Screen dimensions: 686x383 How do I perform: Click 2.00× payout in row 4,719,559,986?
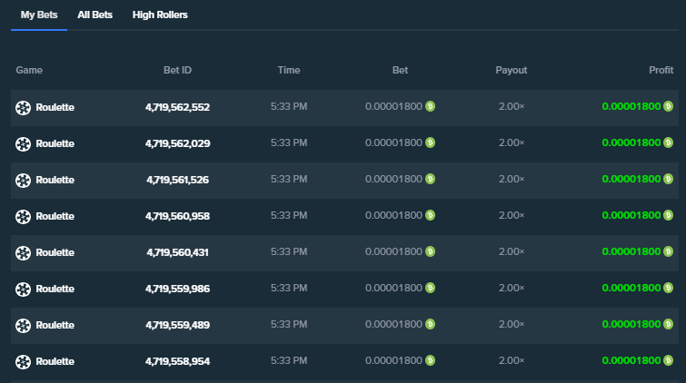pos(512,288)
